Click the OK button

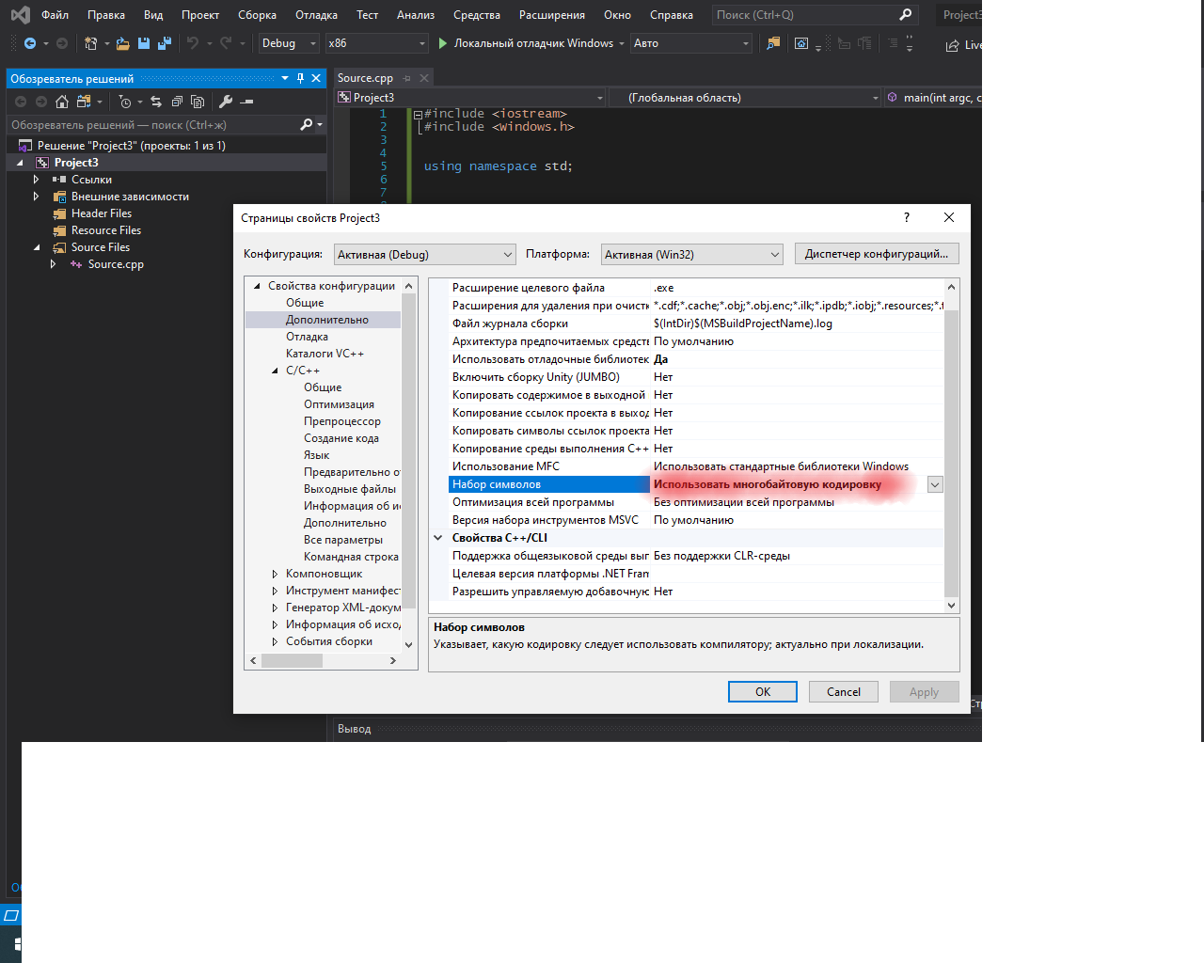[x=763, y=692]
